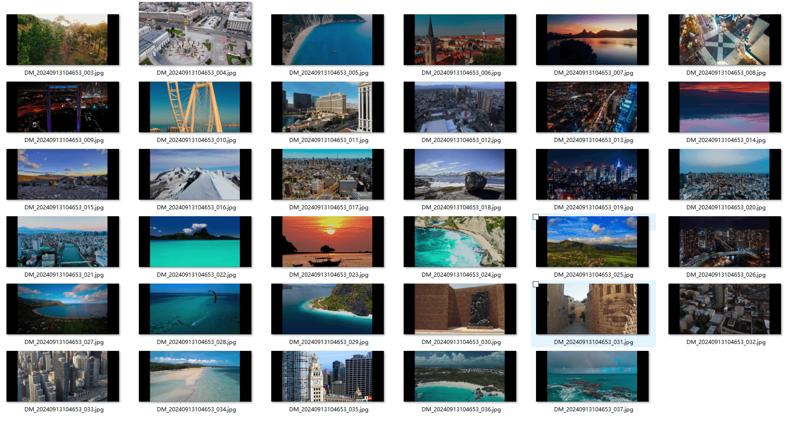Select red sunset thumbnail DM_20240913104653_023.jpg
This screenshot has height=421, width=787.
(x=328, y=242)
